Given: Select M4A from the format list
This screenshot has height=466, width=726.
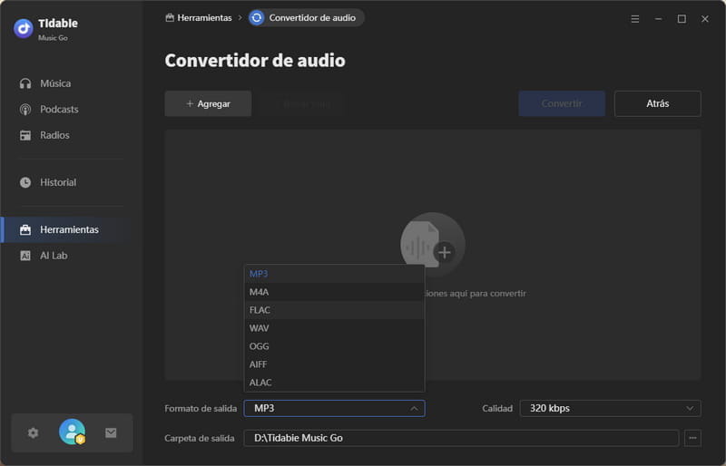Looking at the screenshot, I should coord(334,292).
